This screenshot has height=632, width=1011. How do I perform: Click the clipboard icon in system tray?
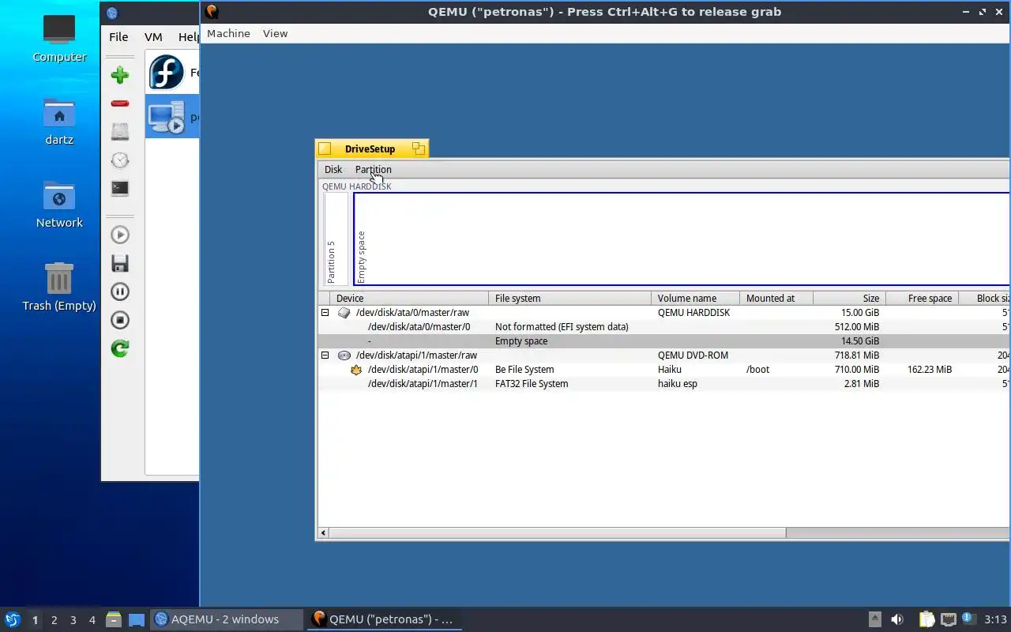(926, 619)
